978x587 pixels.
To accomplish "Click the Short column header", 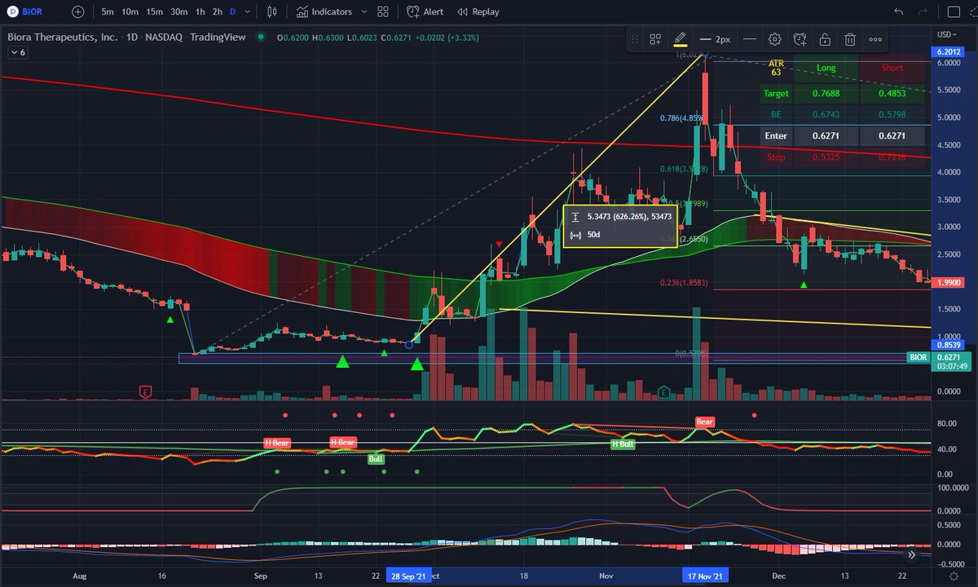I will [x=892, y=68].
